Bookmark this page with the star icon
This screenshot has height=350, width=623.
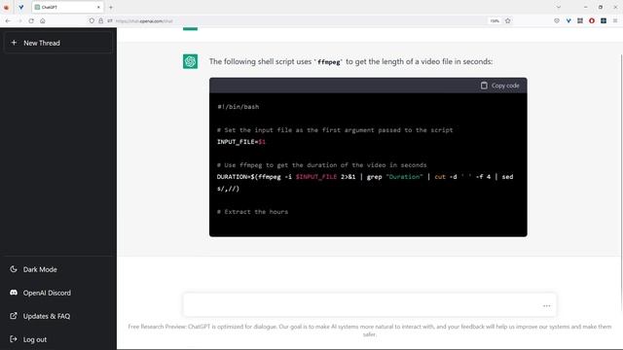(x=508, y=20)
